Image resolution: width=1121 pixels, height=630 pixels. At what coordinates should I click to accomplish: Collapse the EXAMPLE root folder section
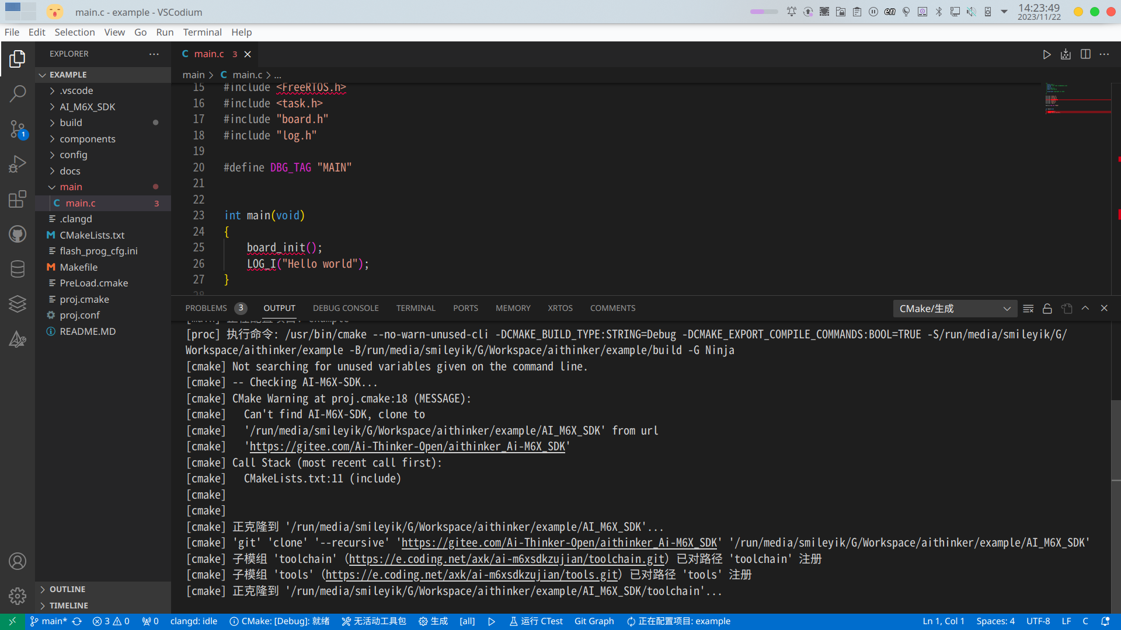point(103,75)
